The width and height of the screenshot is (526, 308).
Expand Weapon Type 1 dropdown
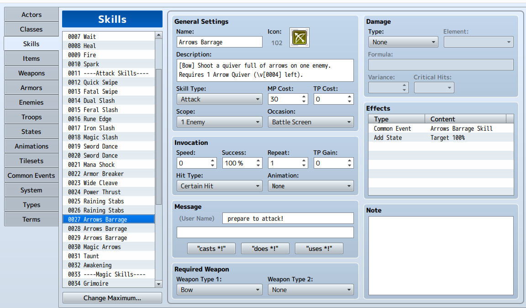click(219, 290)
